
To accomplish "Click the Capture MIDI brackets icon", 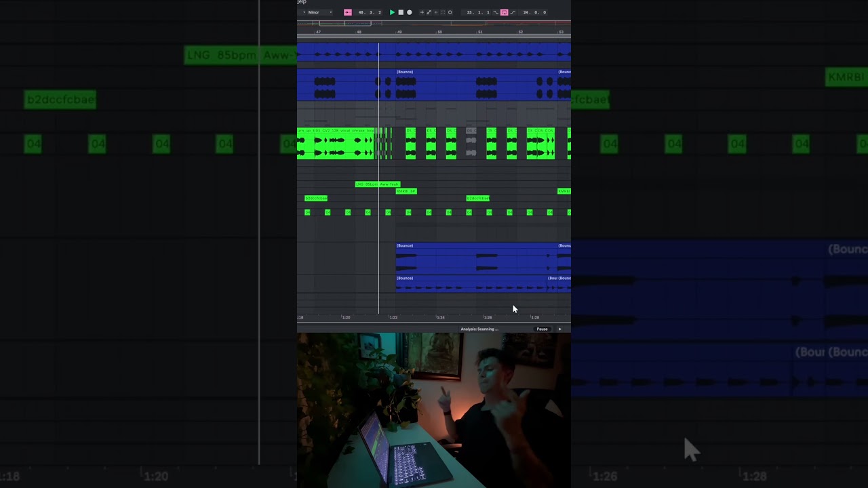I will pos(443,12).
